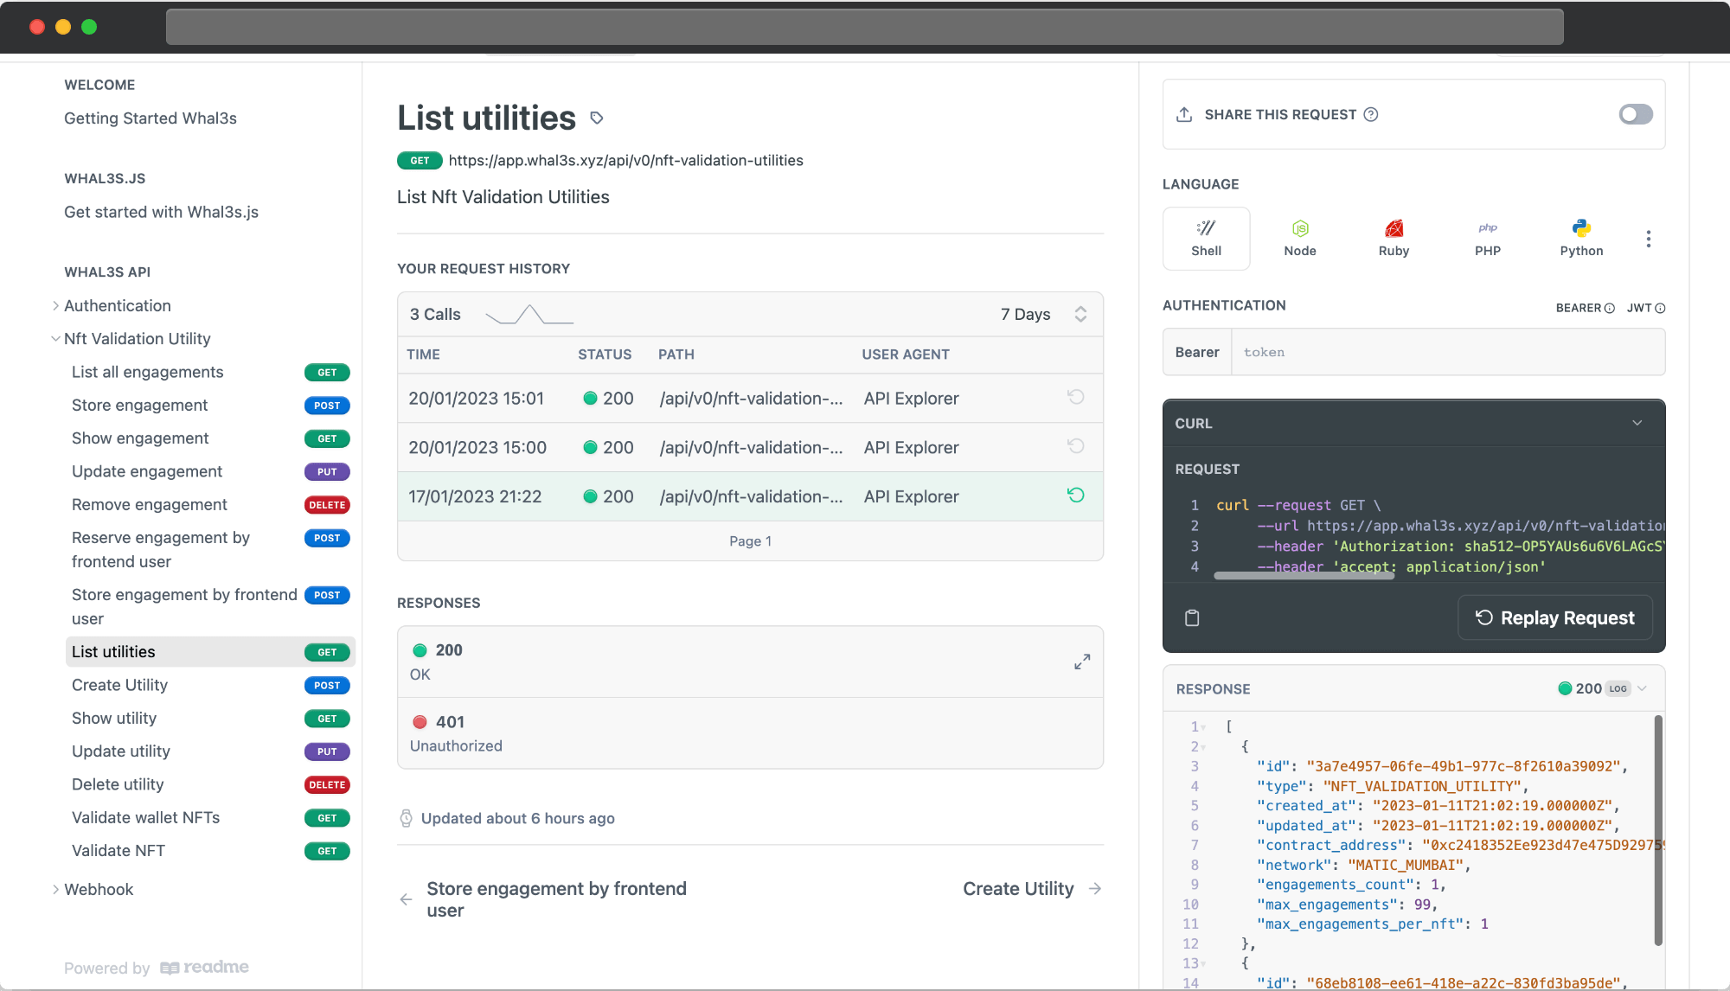Screen dimensions: 1730x991
Task: Go to previous page Store engagement by frontend user
Action: (x=543, y=899)
